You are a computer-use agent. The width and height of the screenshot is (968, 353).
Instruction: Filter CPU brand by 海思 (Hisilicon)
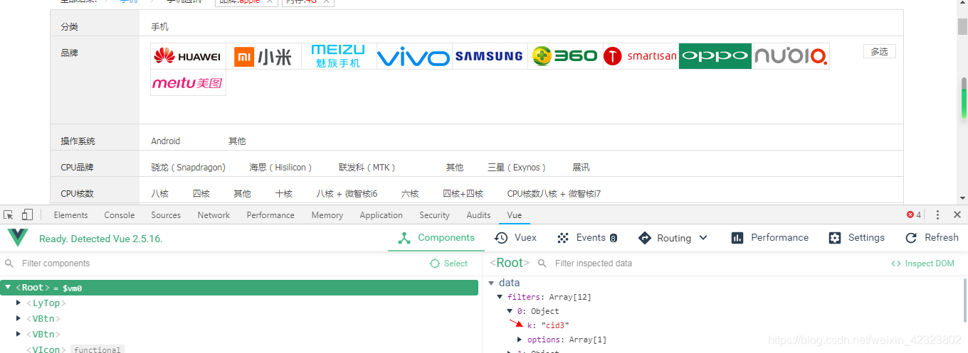[x=281, y=167]
